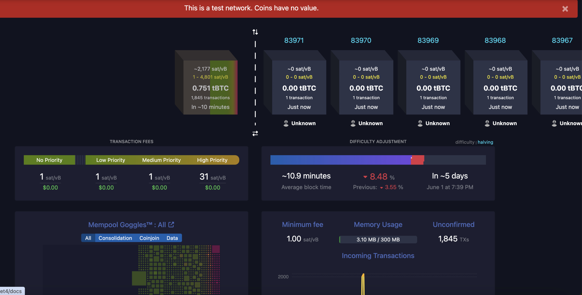Click the Memory Usage heading
The image size is (582, 295).
point(378,225)
